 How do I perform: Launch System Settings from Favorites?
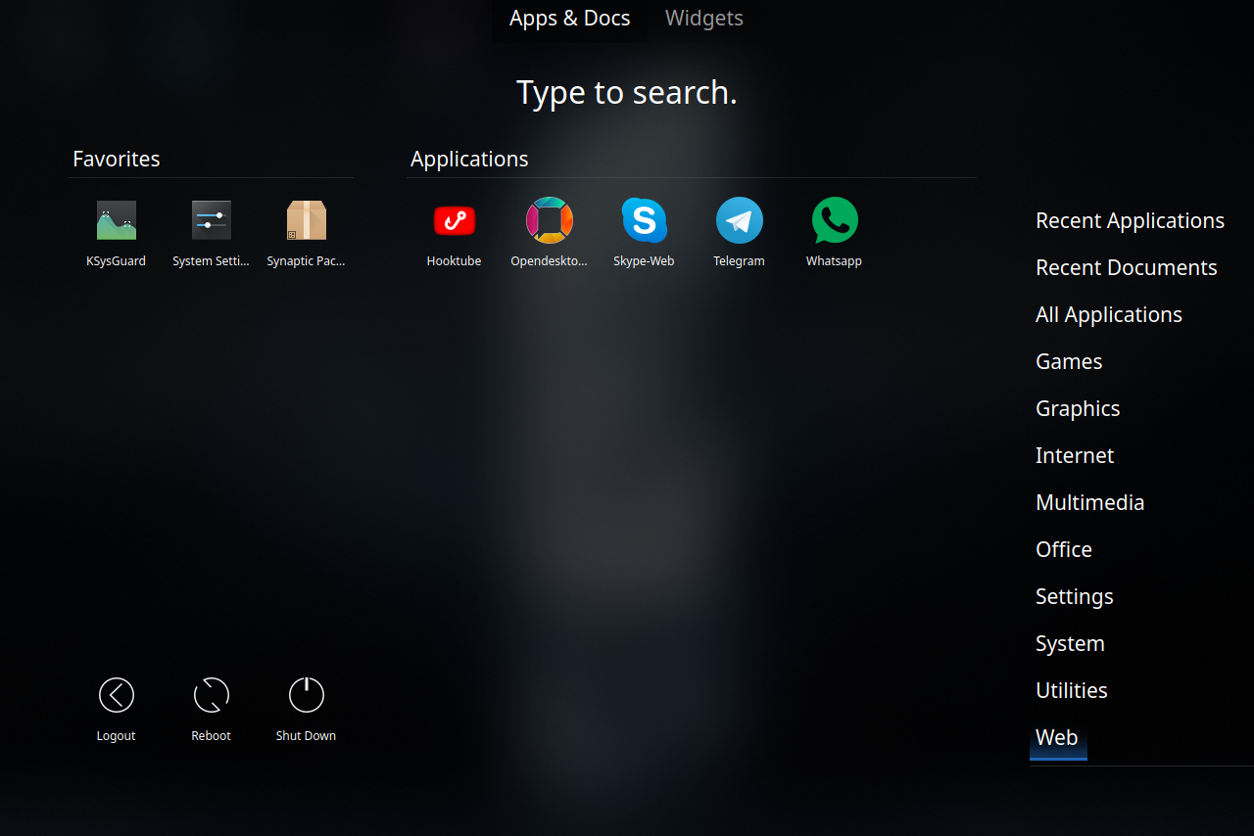(211, 221)
